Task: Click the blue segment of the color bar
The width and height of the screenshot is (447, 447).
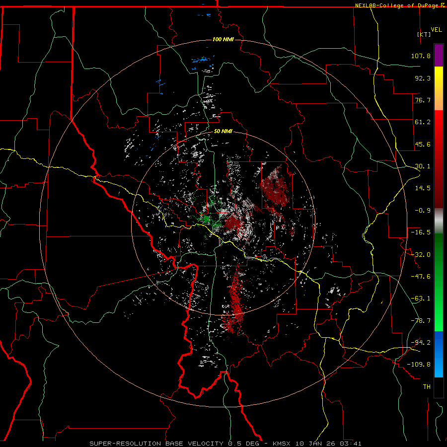Action: coord(439,354)
